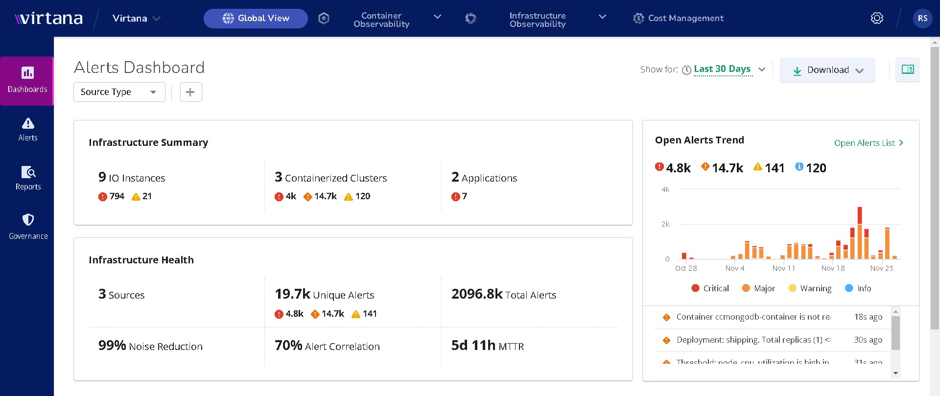
Task: Click the 70% Alert Correlation value
Action: coord(327,346)
